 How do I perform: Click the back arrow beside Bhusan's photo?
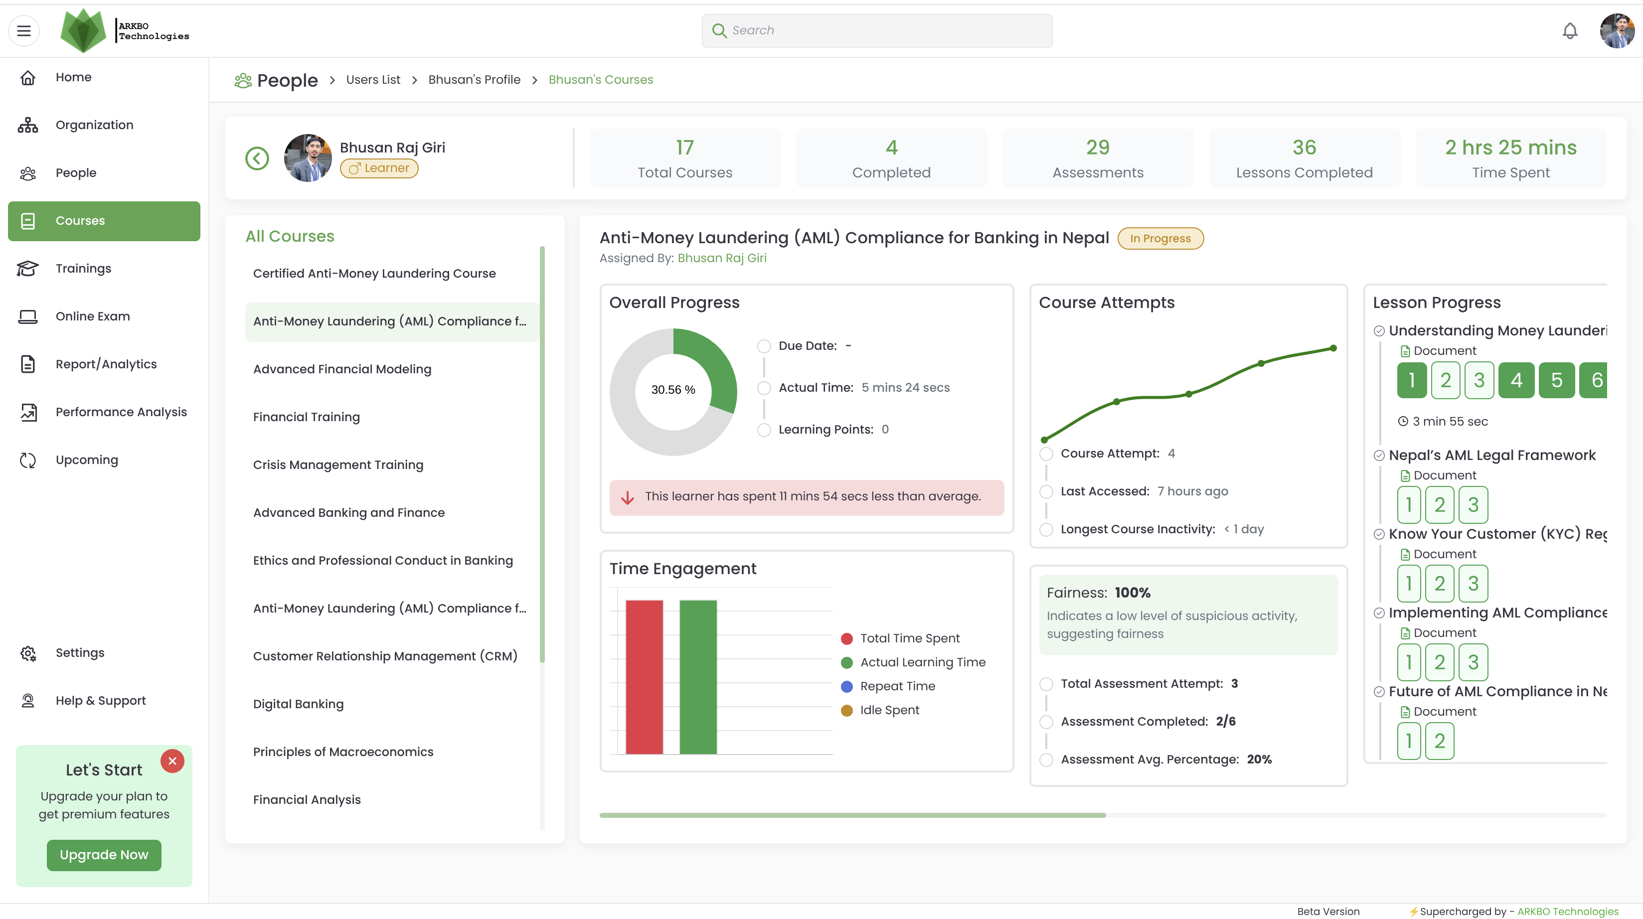coord(257,158)
